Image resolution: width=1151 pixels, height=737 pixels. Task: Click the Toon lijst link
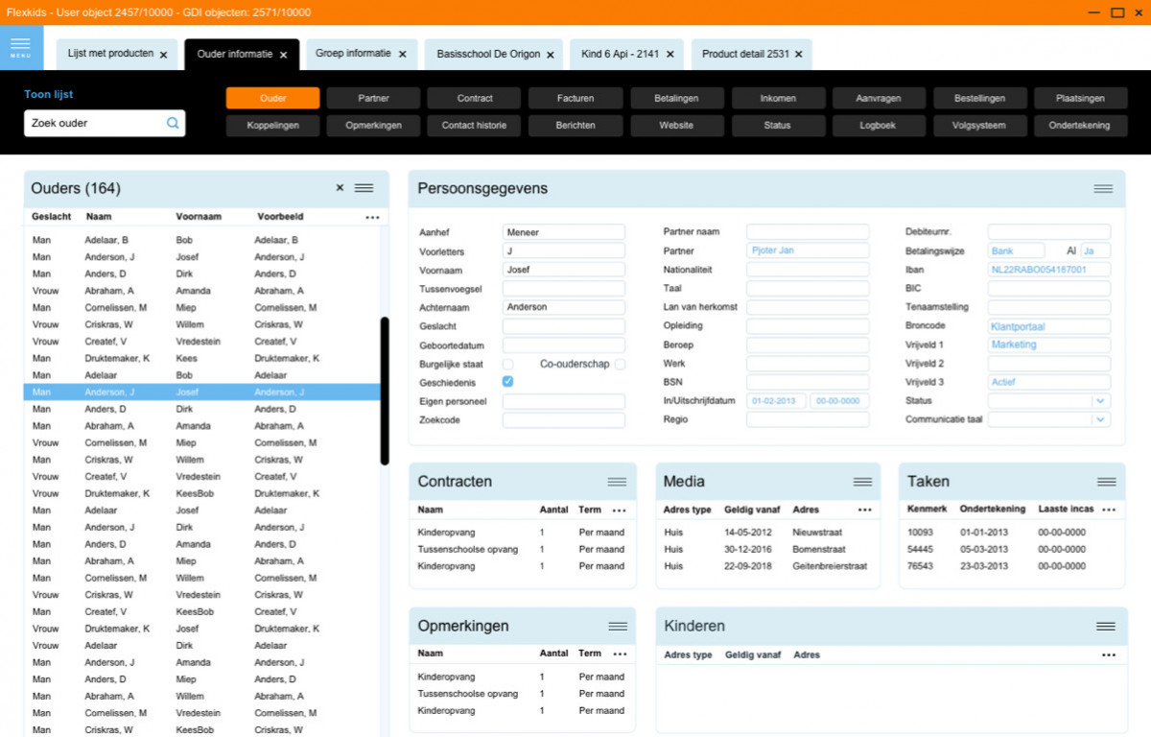pyautogui.click(x=49, y=95)
